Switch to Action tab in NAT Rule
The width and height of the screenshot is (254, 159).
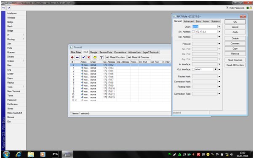(206, 21)
